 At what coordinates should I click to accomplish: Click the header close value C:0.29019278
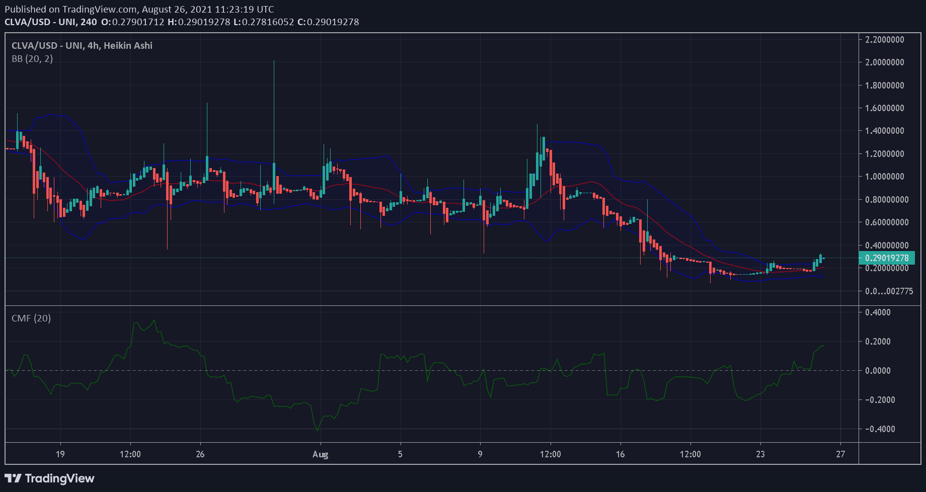pos(328,22)
